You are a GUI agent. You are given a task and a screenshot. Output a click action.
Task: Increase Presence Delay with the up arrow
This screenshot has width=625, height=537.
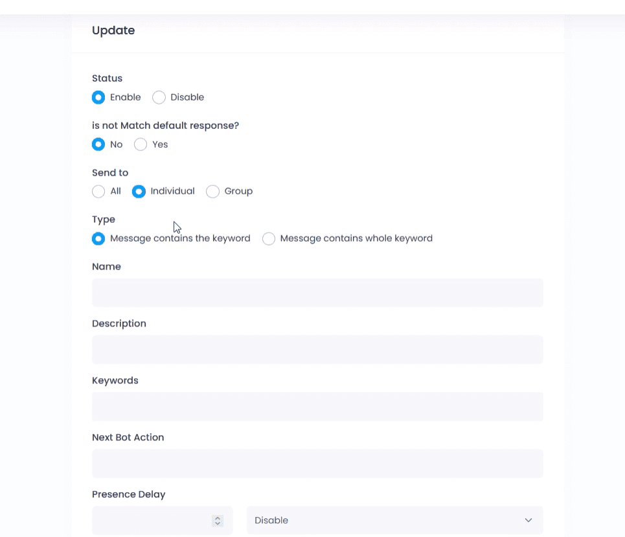pyautogui.click(x=218, y=518)
